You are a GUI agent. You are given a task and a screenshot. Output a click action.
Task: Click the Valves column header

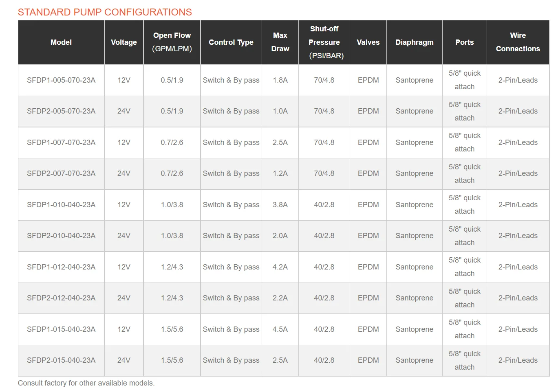(x=368, y=42)
